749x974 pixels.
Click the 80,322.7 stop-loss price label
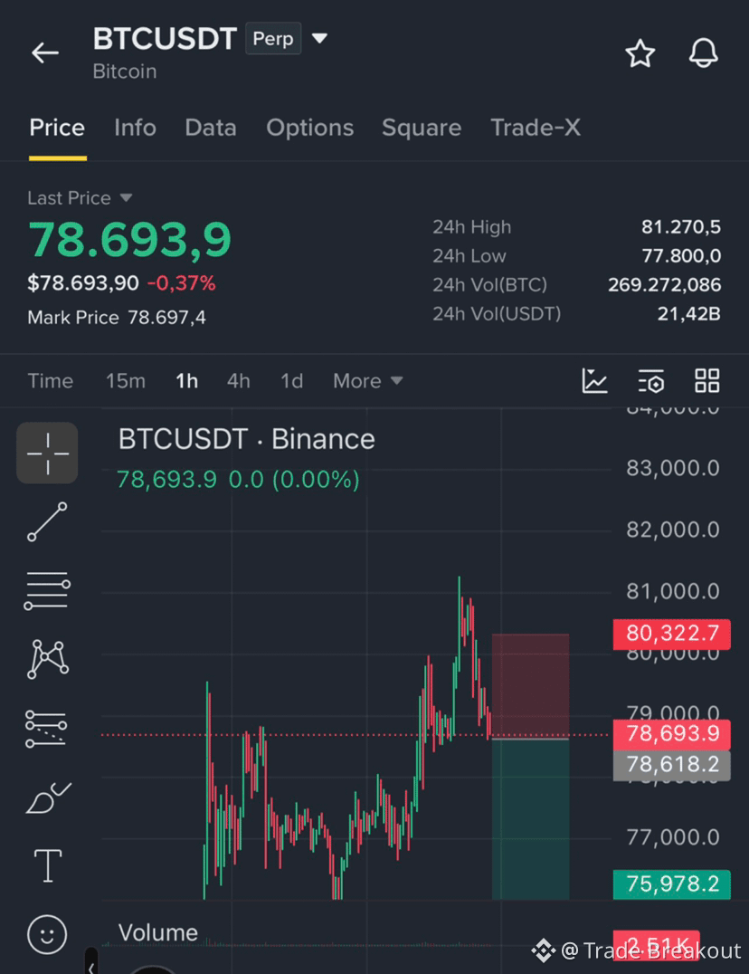(671, 635)
